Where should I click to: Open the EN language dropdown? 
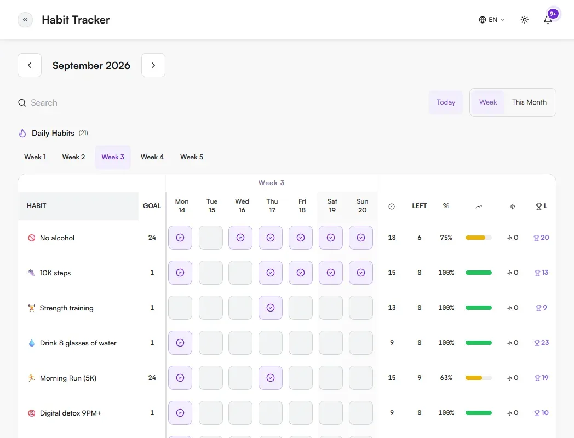pyautogui.click(x=492, y=20)
